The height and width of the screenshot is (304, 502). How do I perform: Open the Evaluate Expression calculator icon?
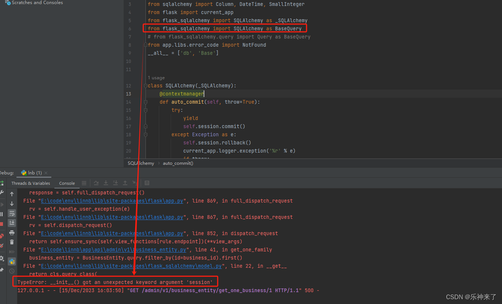coord(147,183)
